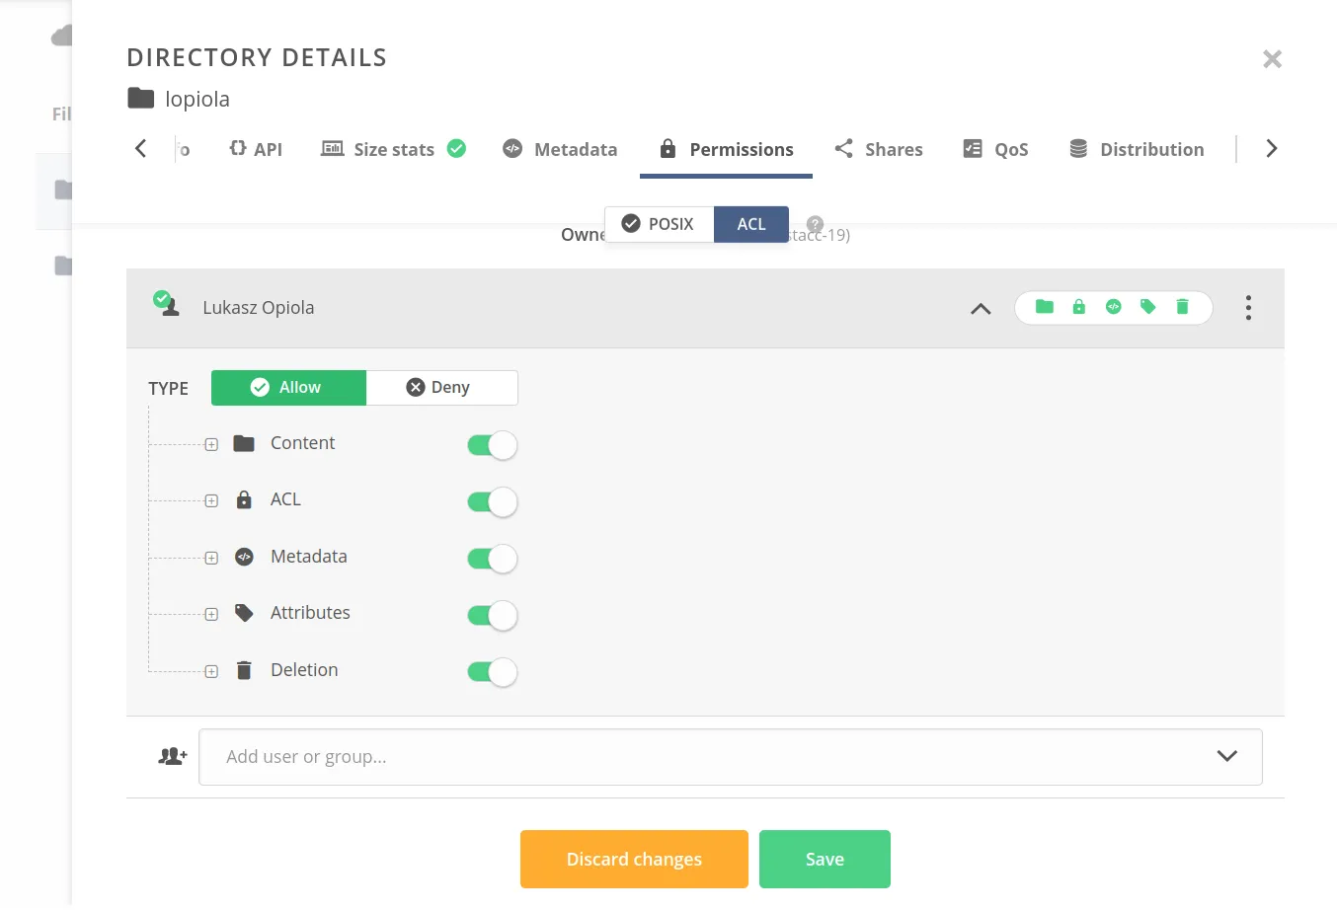Click the green folder icon in permissions summary

click(1044, 307)
